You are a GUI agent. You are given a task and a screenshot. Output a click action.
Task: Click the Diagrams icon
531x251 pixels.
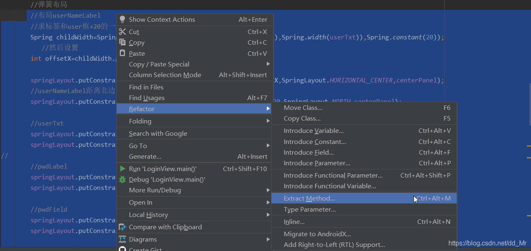coord(122,239)
